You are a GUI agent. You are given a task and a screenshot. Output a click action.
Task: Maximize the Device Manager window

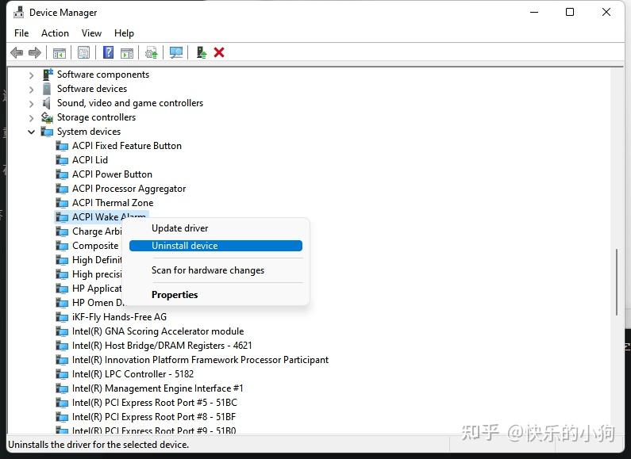(x=570, y=12)
